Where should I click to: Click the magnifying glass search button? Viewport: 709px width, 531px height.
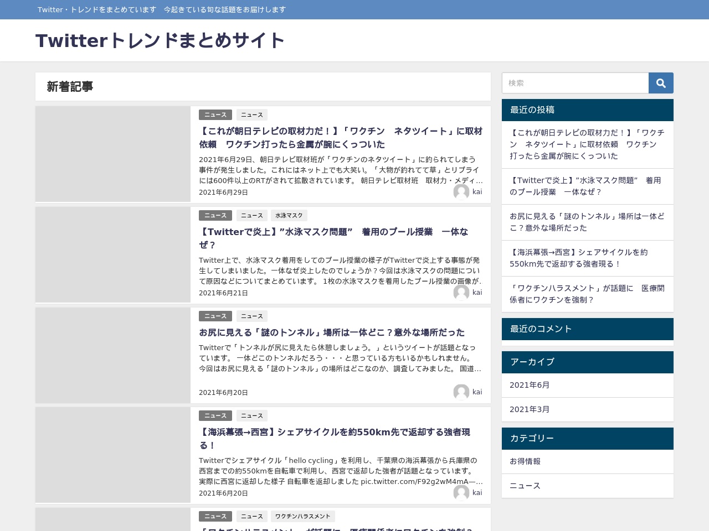tap(661, 83)
